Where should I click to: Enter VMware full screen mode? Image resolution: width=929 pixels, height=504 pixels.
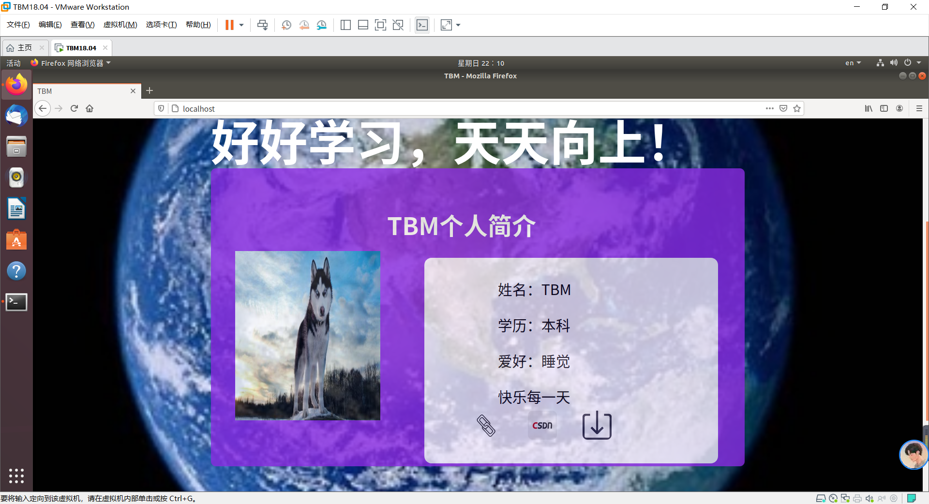pyautogui.click(x=381, y=25)
